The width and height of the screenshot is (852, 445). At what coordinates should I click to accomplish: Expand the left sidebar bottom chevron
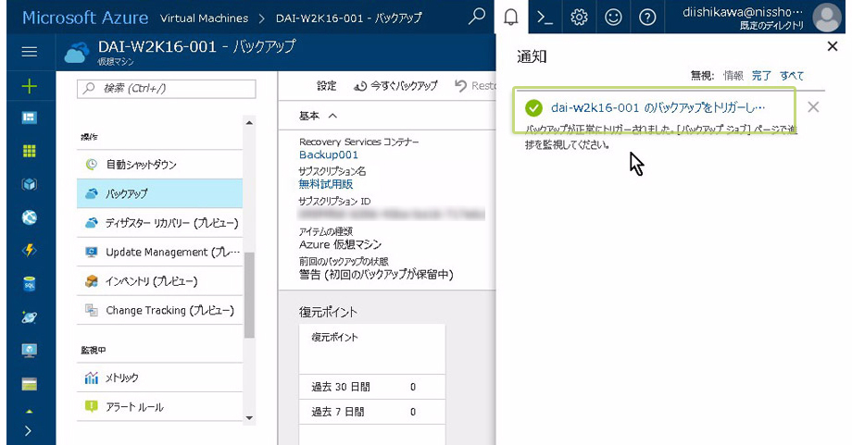(x=29, y=430)
